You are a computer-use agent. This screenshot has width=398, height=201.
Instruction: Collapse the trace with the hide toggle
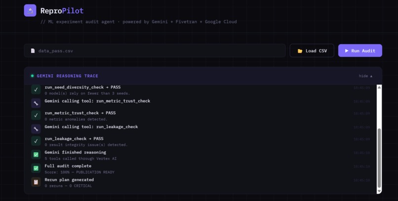tap(365, 76)
